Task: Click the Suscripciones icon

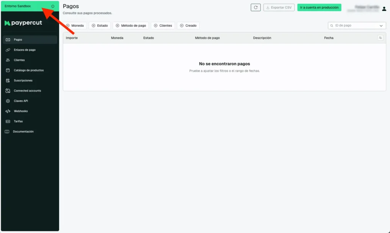Action: click(x=8, y=81)
